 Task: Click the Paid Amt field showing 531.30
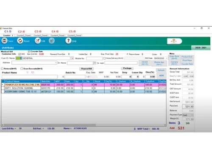(x=188, y=106)
